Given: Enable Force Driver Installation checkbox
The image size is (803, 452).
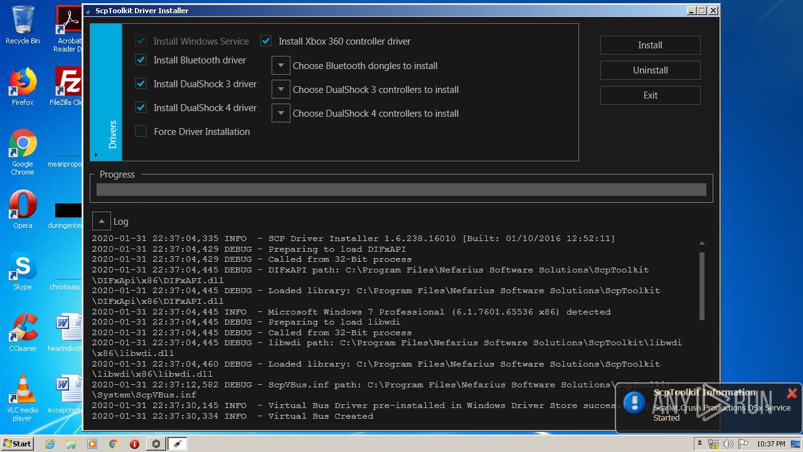Looking at the screenshot, I should tap(141, 132).
